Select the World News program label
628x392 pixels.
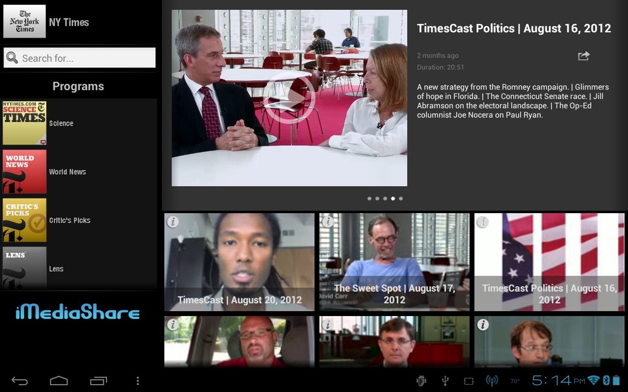pos(67,171)
